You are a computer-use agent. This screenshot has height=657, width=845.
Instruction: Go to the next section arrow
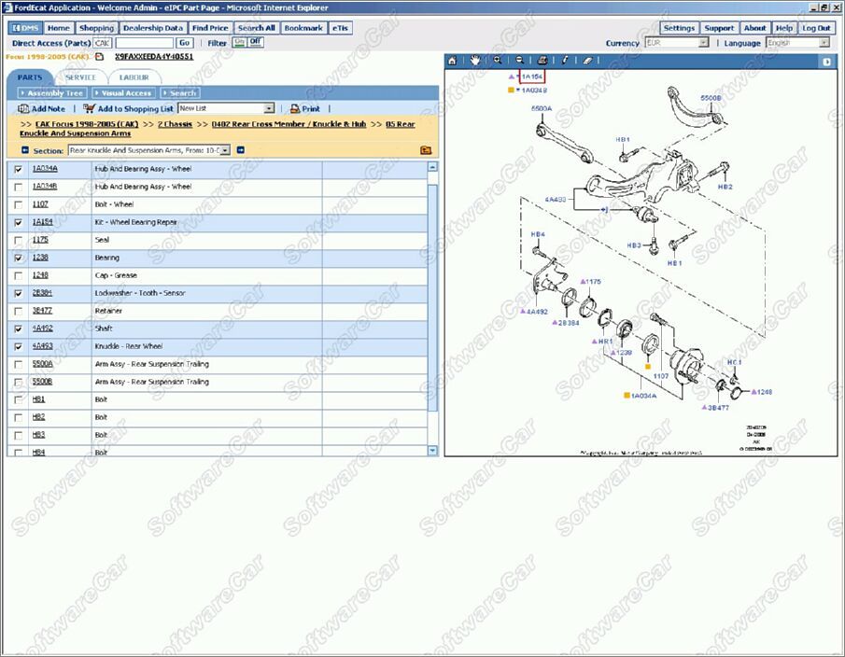(240, 150)
